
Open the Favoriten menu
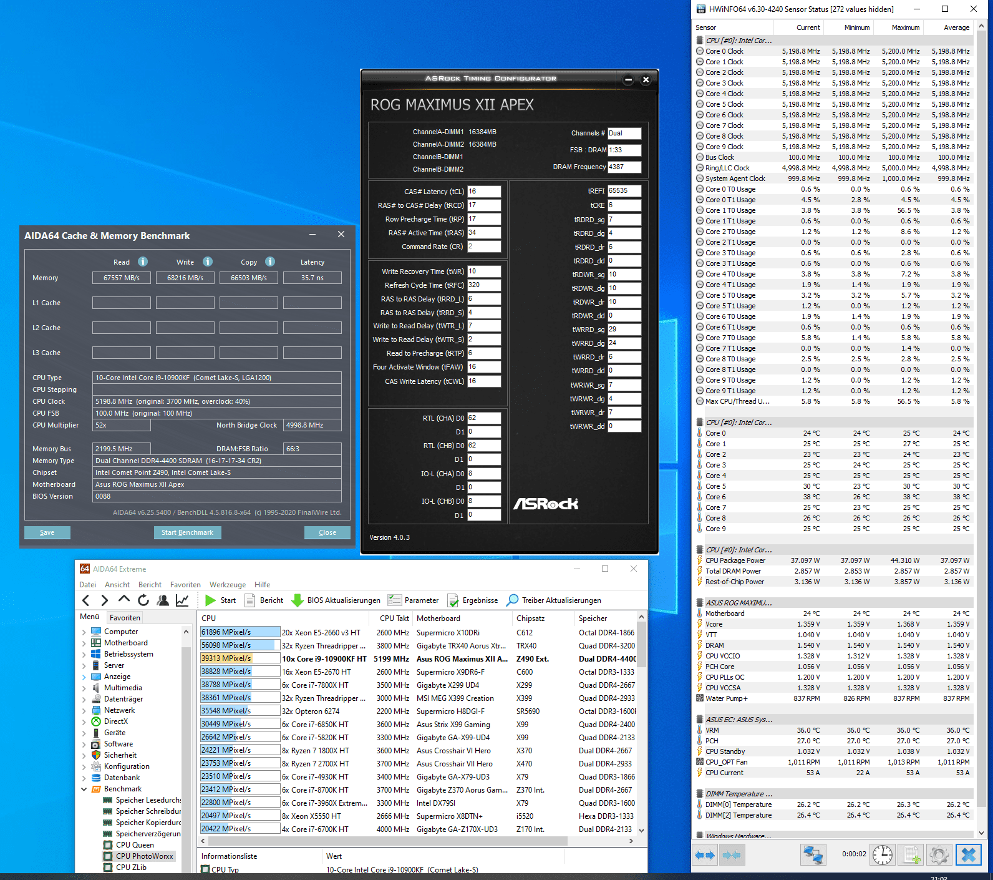tap(185, 585)
